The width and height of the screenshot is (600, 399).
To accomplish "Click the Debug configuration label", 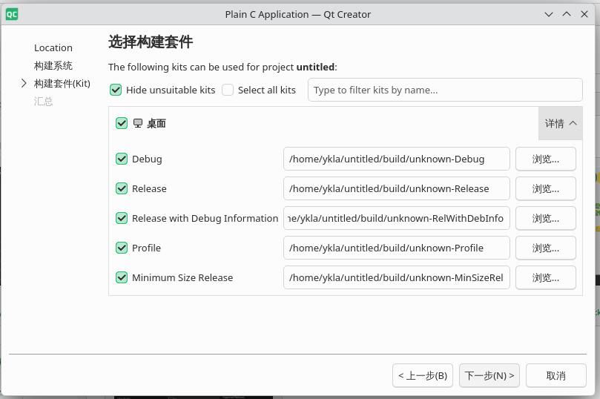I will [x=147, y=159].
